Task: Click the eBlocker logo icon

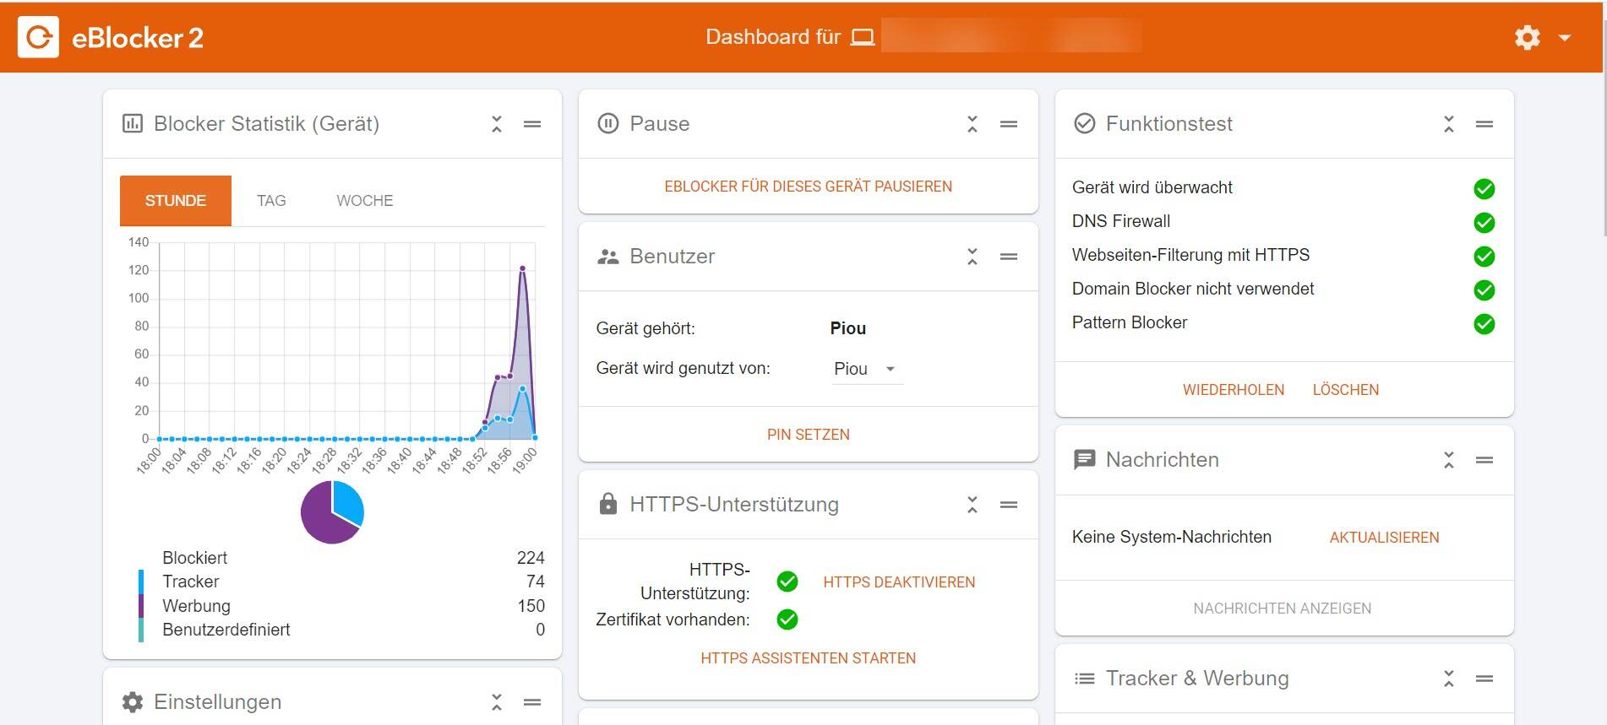Action: pyautogui.click(x=38, y=37)
